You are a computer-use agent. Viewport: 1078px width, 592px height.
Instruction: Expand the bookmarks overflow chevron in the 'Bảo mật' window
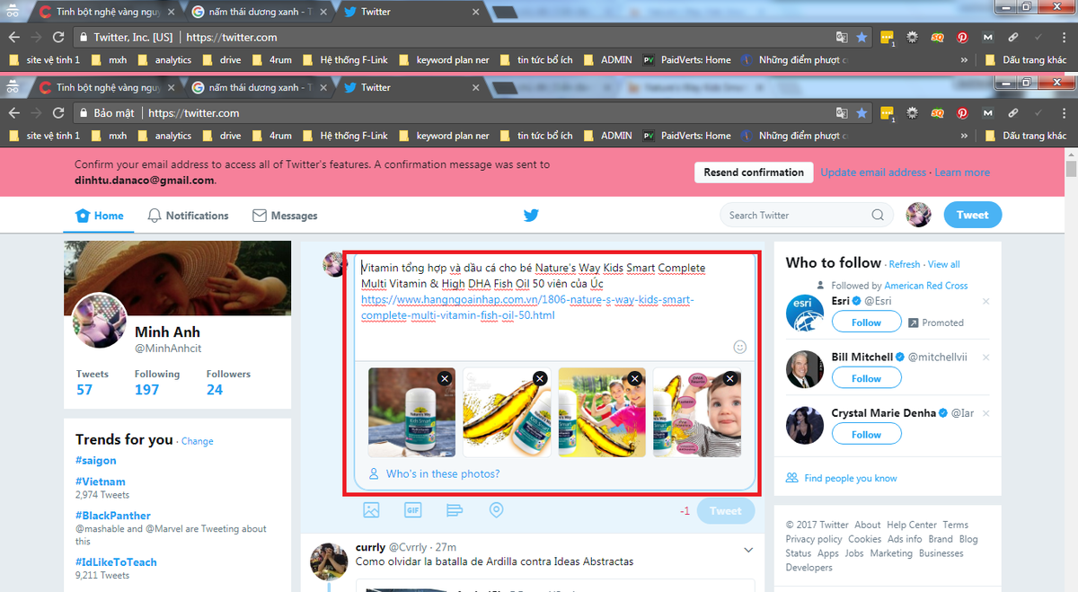(964, 136)
